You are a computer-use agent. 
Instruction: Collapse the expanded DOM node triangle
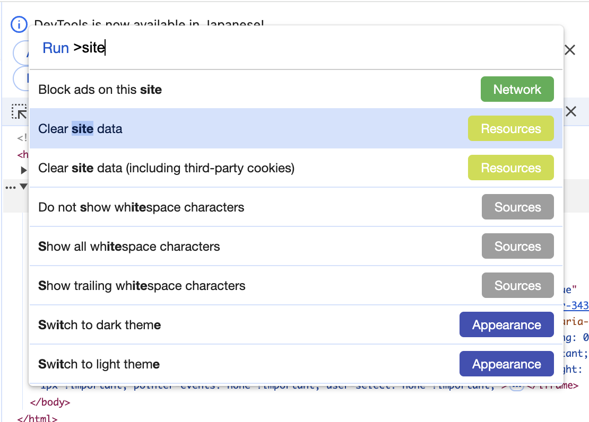pyautogui.click(x=24, y=186)
